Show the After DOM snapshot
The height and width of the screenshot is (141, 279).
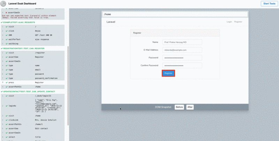(x=190, y=107)
